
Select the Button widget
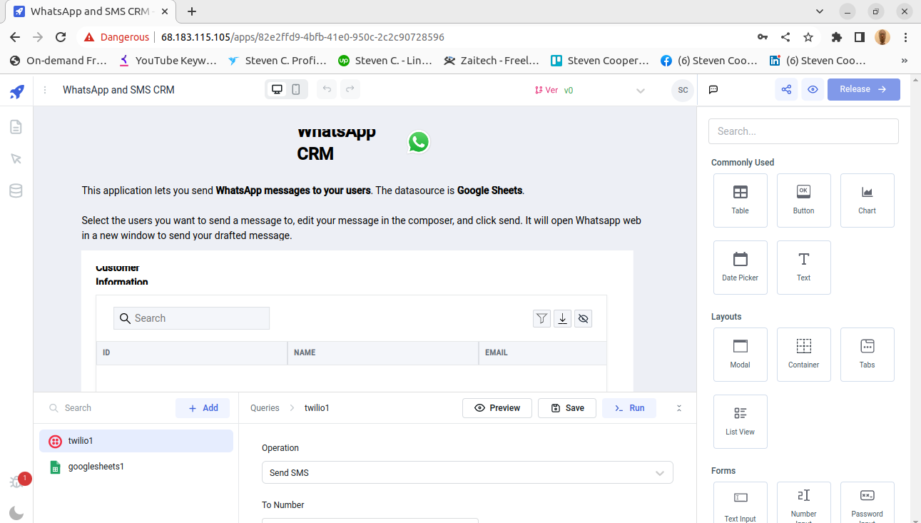[x=804, y=200]
